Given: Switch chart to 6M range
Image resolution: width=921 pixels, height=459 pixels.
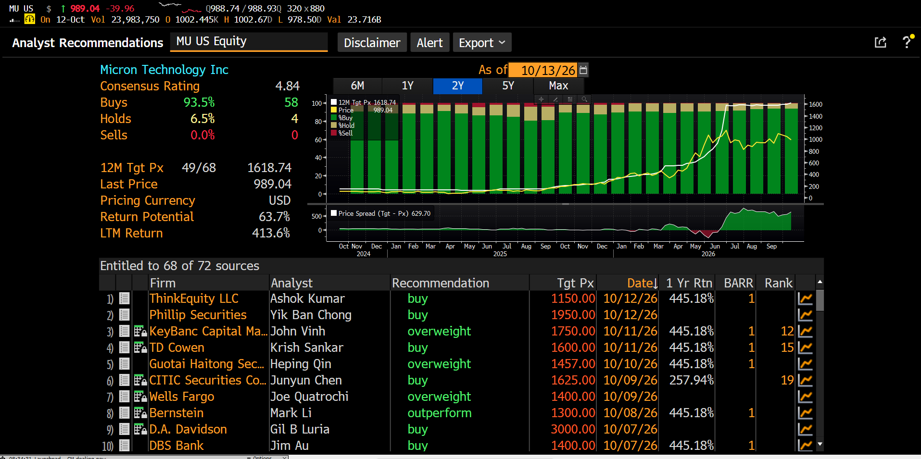Looking at the screenshot, I should (x=357, y=86).
